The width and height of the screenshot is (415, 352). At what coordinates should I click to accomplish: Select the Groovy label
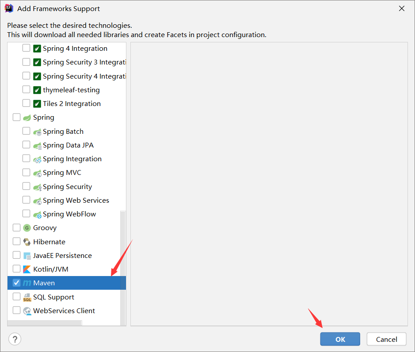[45, 228]
